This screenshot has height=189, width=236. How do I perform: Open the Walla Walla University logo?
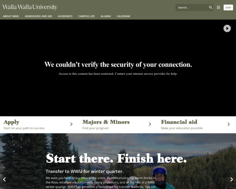(30, 7)
